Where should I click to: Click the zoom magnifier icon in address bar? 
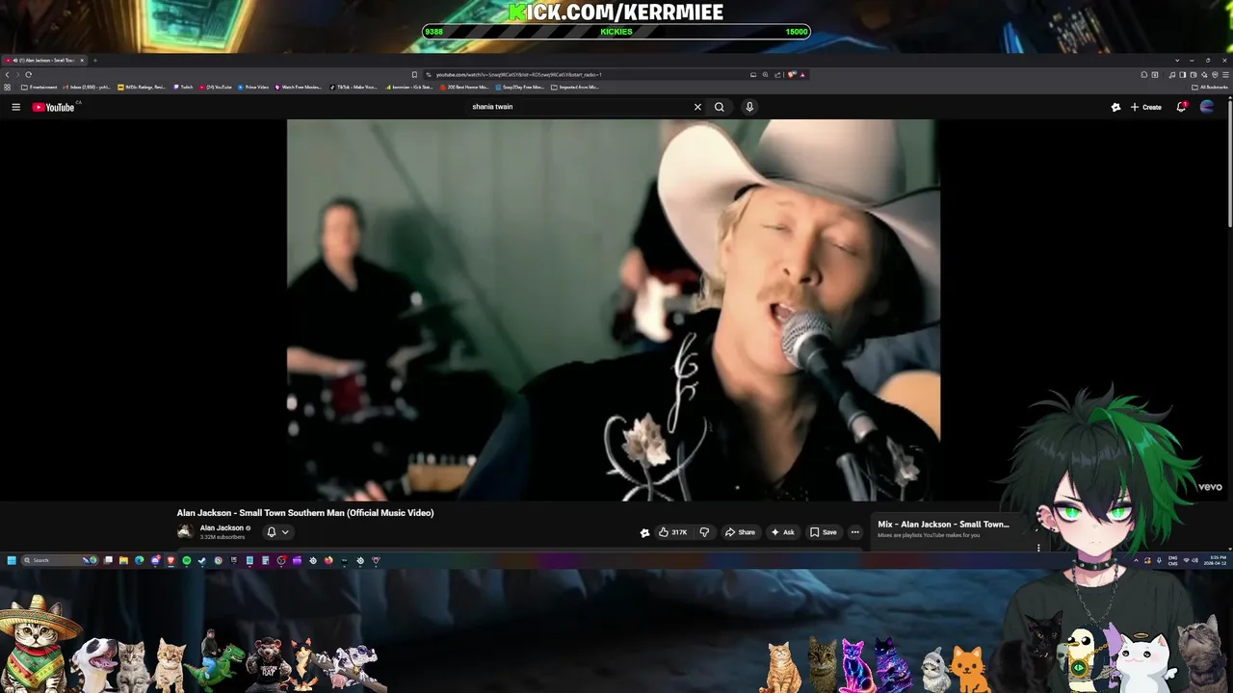click(x=765, y=75)
